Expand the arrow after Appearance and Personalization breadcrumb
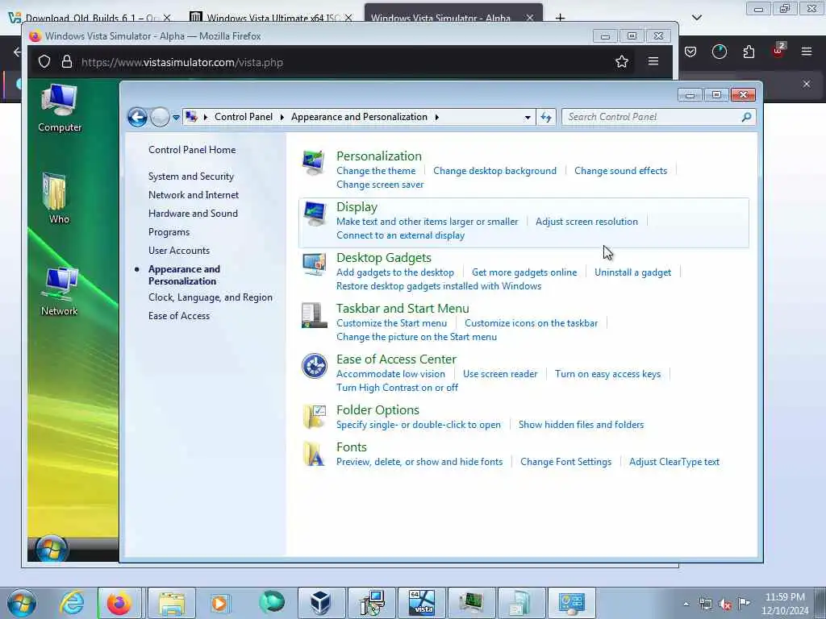826x619 pixels. pos(436,117)
